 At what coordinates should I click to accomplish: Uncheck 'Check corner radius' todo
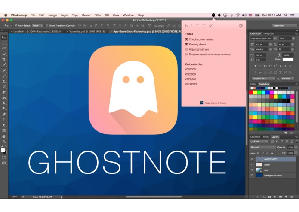[x=186, y=39]
